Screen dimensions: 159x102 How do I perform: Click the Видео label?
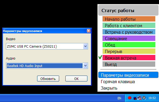pos(11,39)
